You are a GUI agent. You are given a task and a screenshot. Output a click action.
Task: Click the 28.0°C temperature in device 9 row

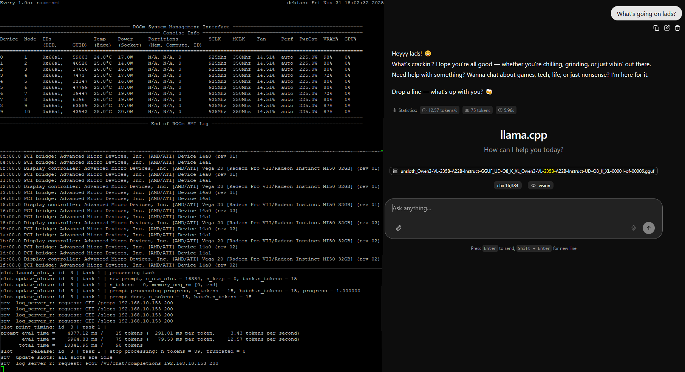103,112
